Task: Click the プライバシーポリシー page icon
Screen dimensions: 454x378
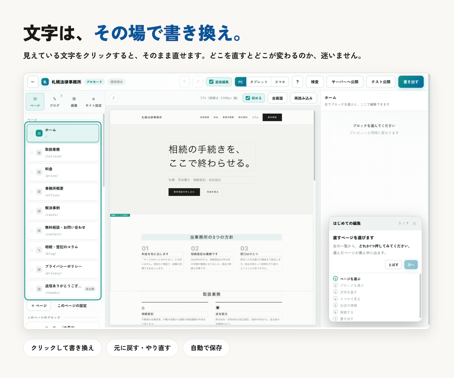Action: (39, 270)
